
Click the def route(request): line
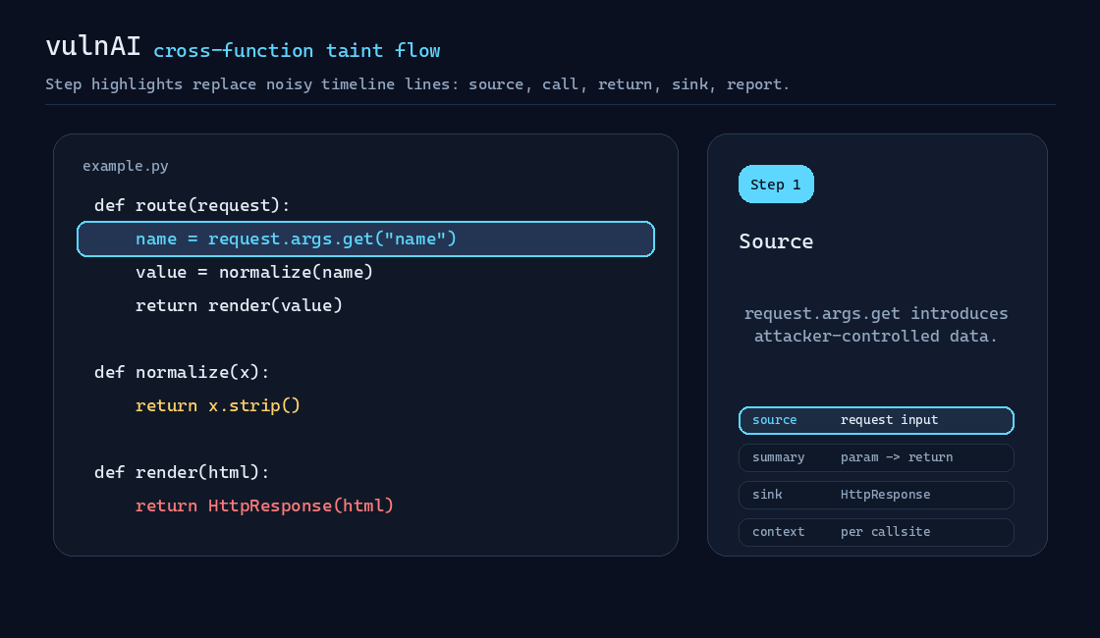coord(192,205)
